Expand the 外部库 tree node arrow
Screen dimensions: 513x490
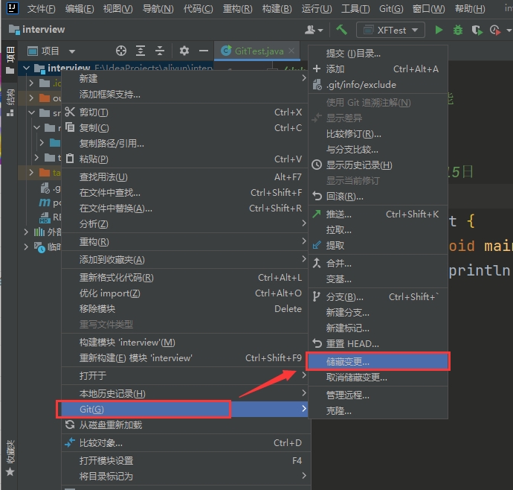coord(28,232)
